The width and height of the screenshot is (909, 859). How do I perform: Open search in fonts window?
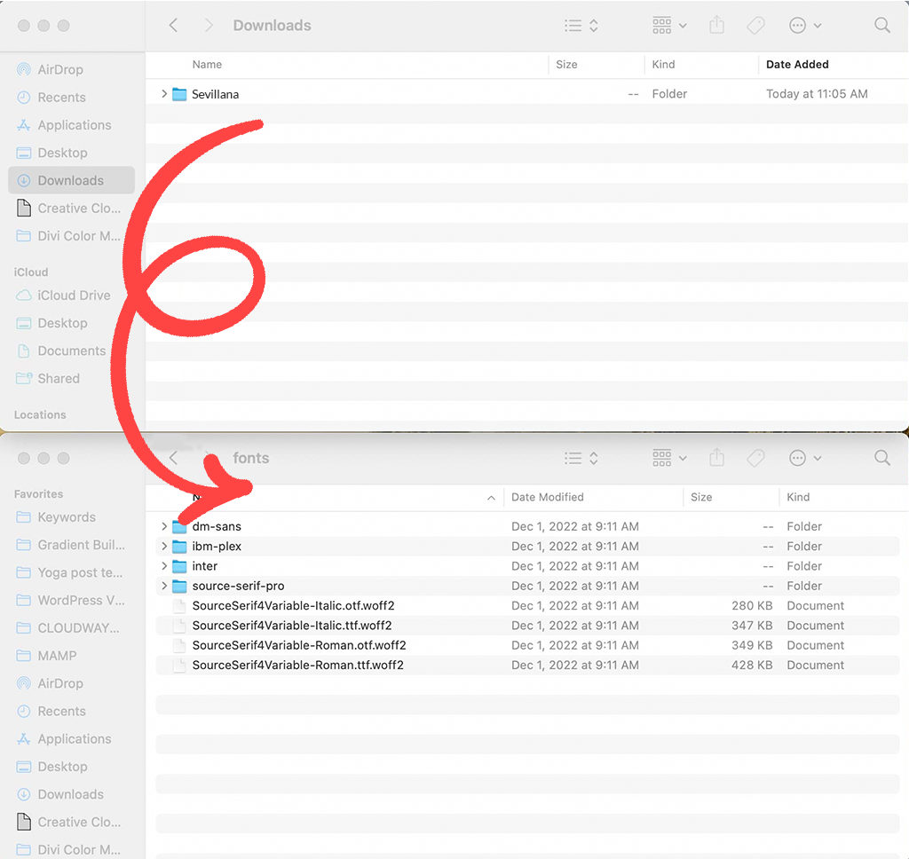coord(882,459)
